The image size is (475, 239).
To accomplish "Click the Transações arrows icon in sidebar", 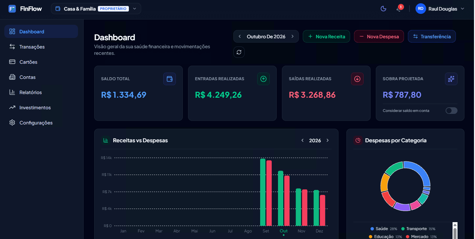I will point(12,47).
